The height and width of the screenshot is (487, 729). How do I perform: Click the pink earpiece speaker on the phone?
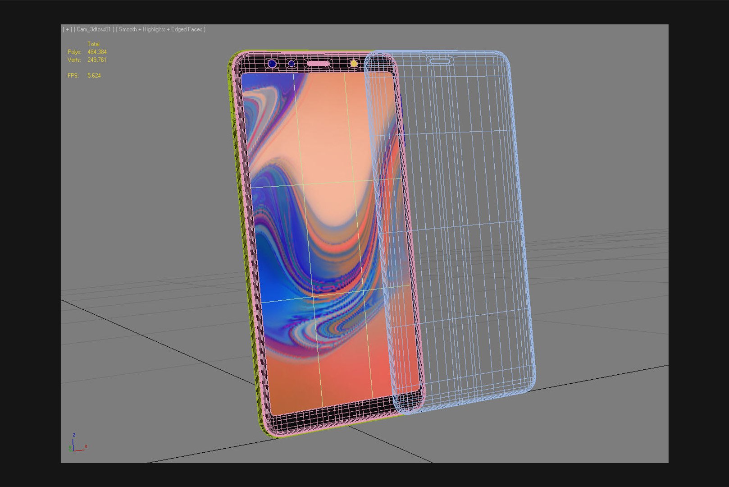tap(318, 64)
